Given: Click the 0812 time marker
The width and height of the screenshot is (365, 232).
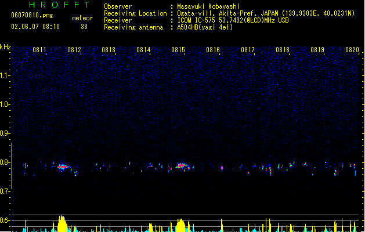Looking at the screenshot, I should (74, 50).
